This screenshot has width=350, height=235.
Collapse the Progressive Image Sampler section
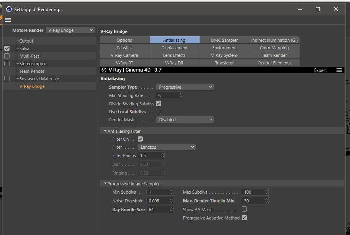(x=105, y=184)
